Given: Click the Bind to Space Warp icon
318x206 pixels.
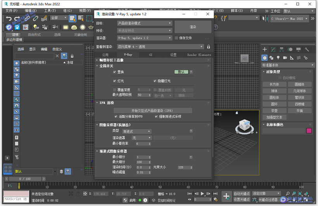Looking at the screenshot, I should pos(44,19).
